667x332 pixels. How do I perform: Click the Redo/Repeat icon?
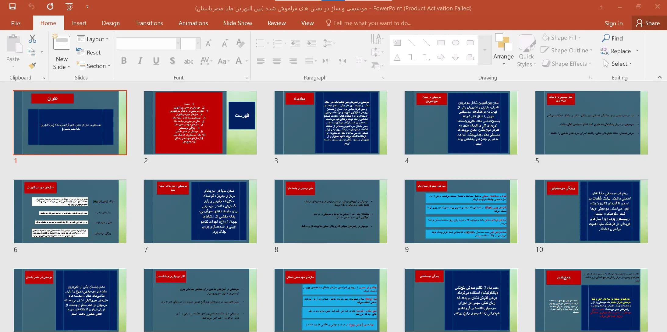pos(50,6)
